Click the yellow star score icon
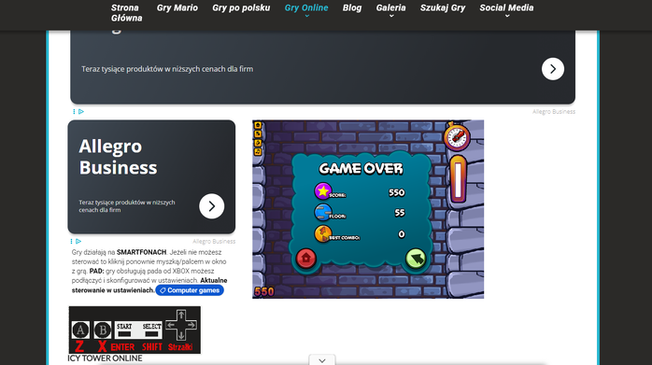This screenshot has width=652, height=365. 322,191
